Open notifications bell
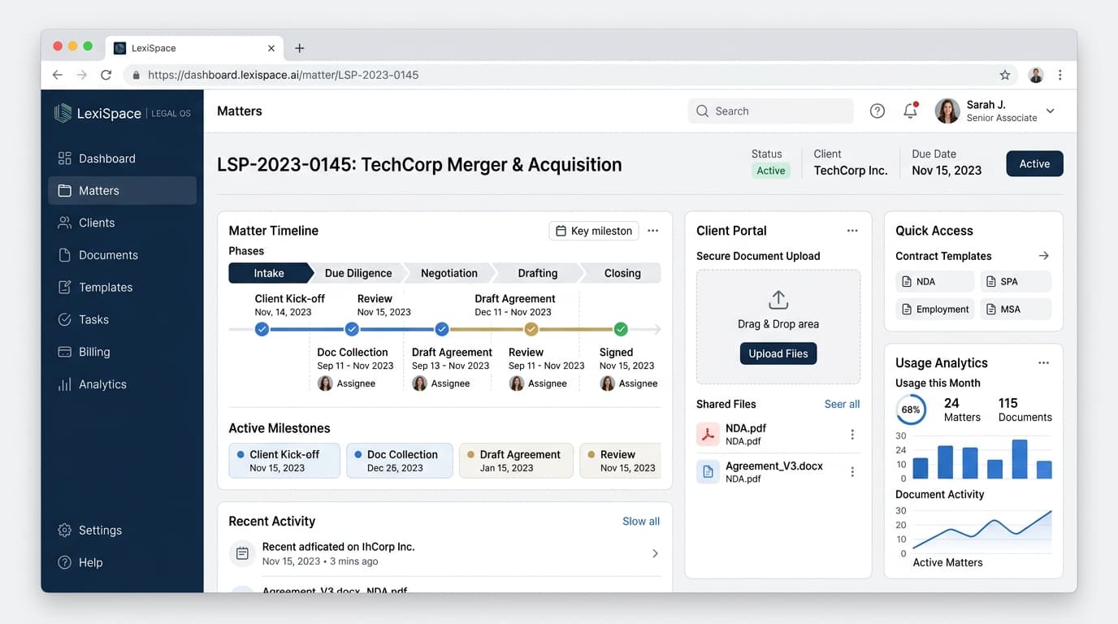 910,111
